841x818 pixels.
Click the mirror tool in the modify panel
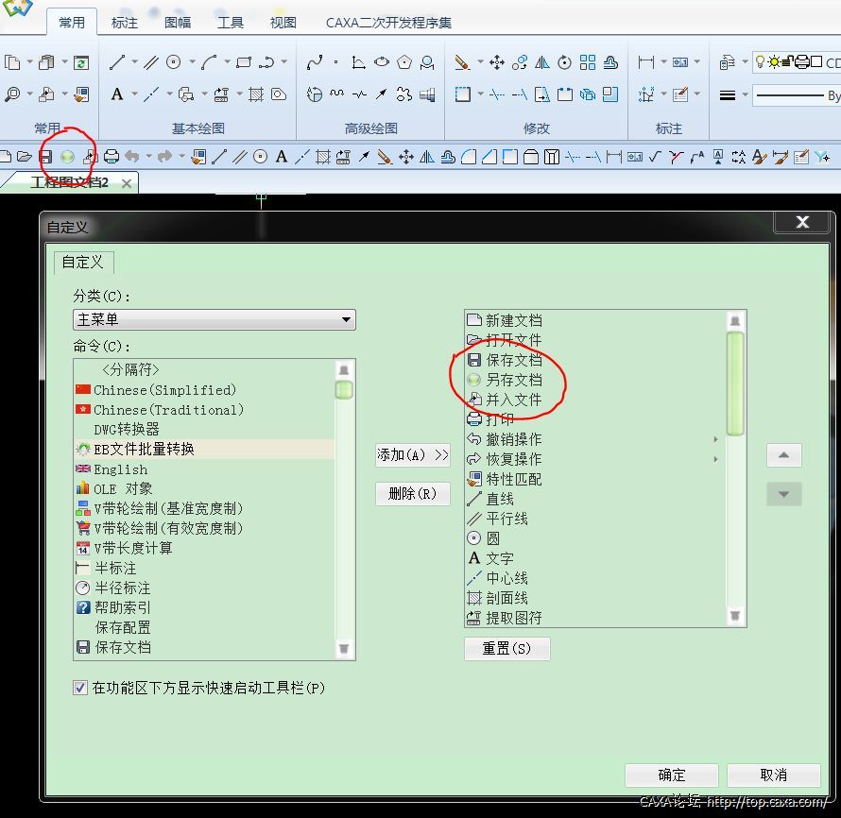[542, 62]
